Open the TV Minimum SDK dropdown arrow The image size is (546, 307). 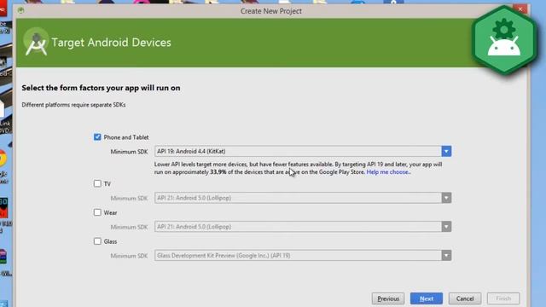pos(446,198)
